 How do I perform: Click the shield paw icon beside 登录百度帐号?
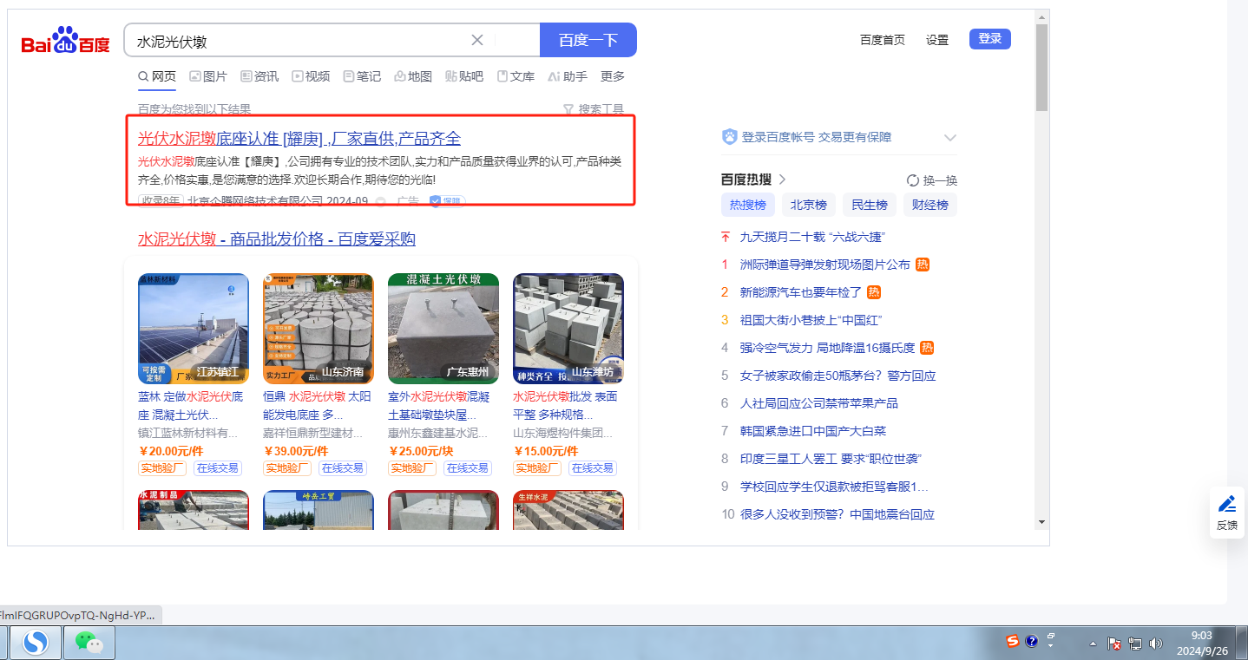(x=730, y=137)
